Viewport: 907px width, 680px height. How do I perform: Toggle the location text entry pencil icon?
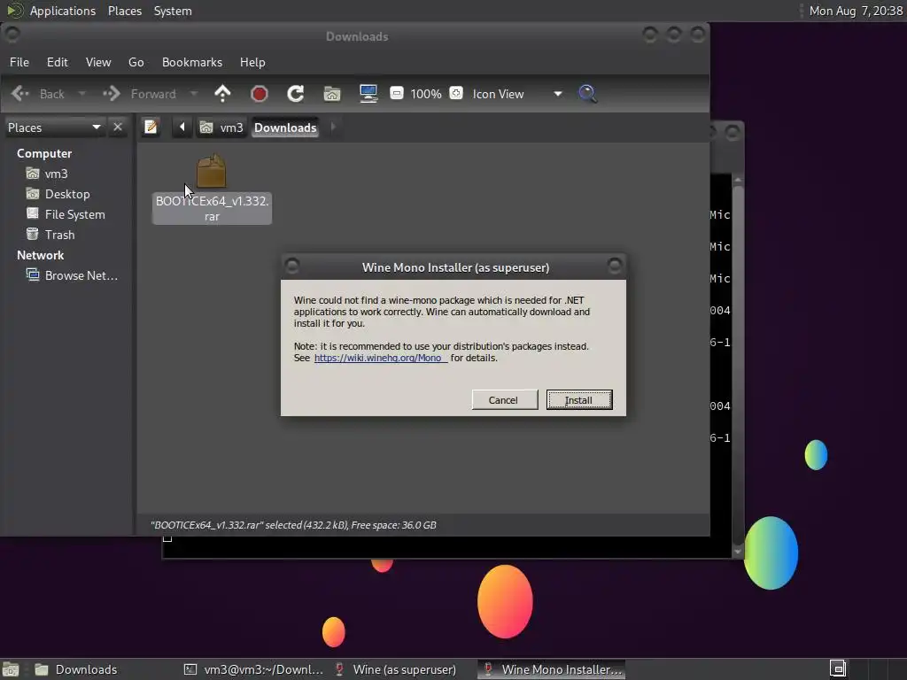[x=151, y=127]
